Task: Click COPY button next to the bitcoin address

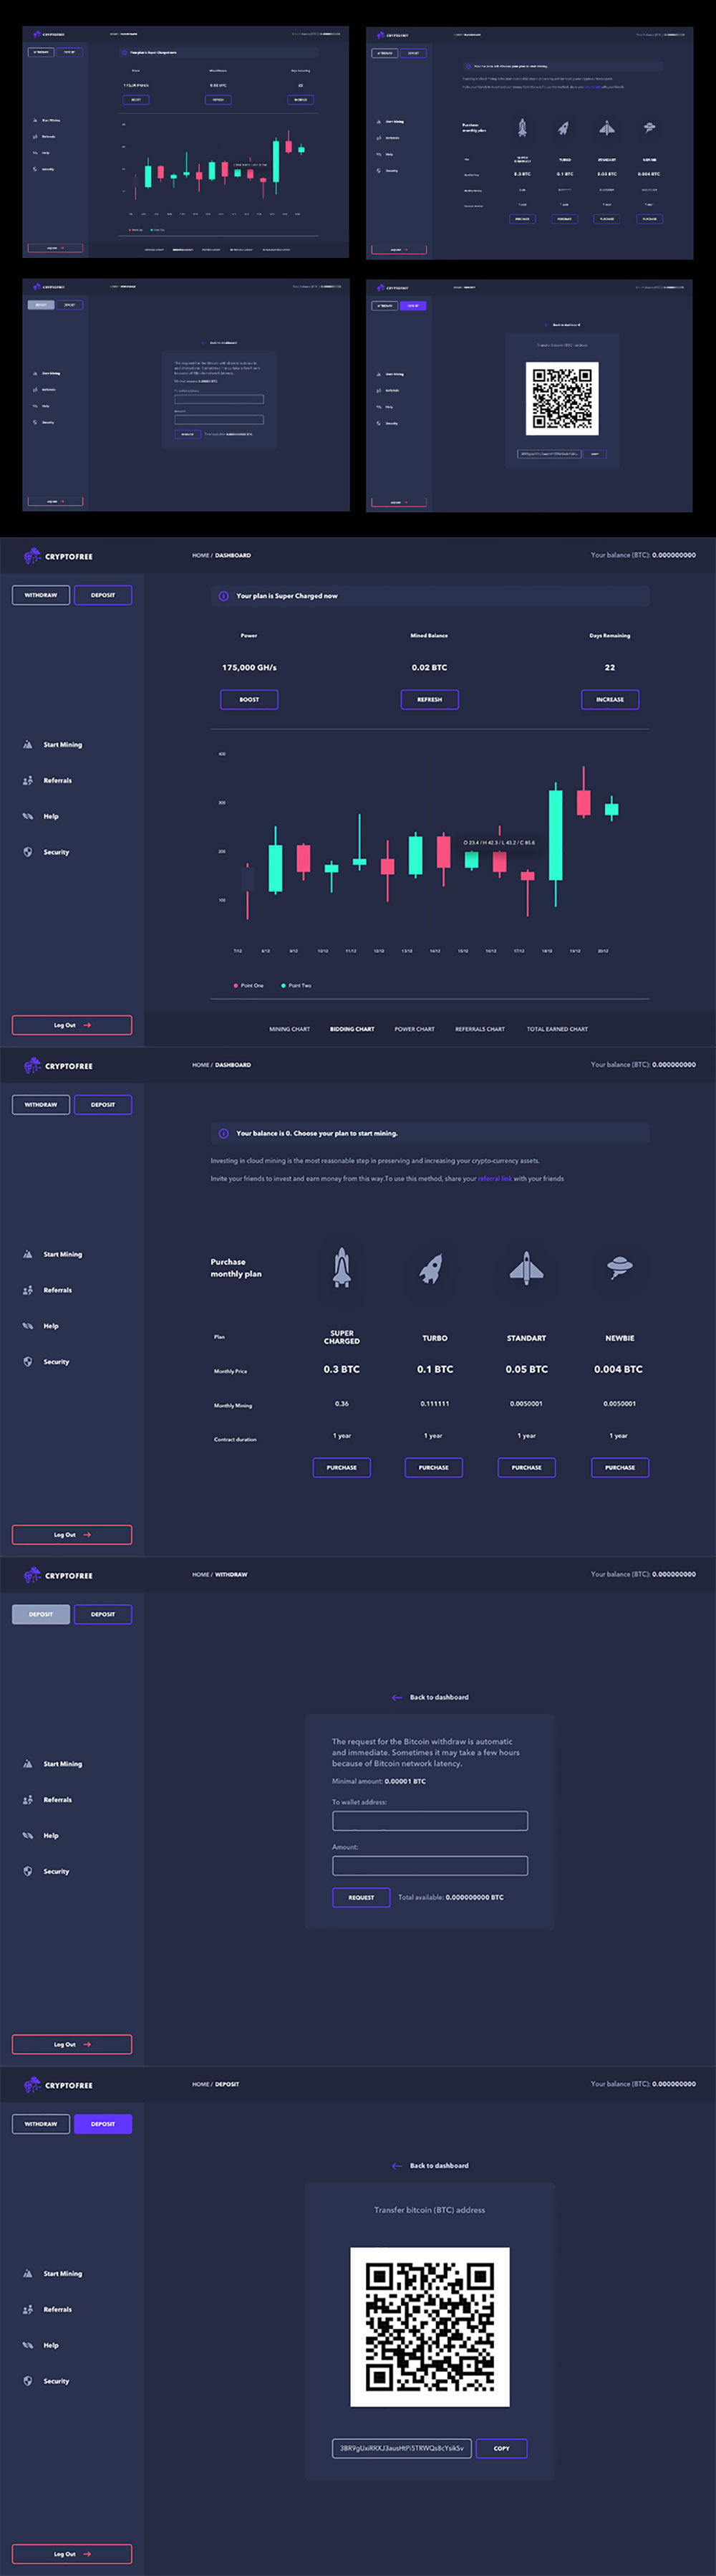Action: click(x=501, y=2448)
